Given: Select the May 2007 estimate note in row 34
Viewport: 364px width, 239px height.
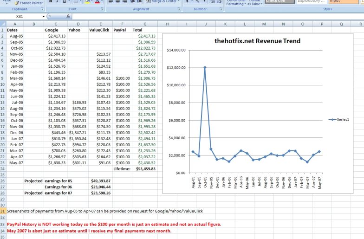Looking at the screenshot, I should point(89,231).
